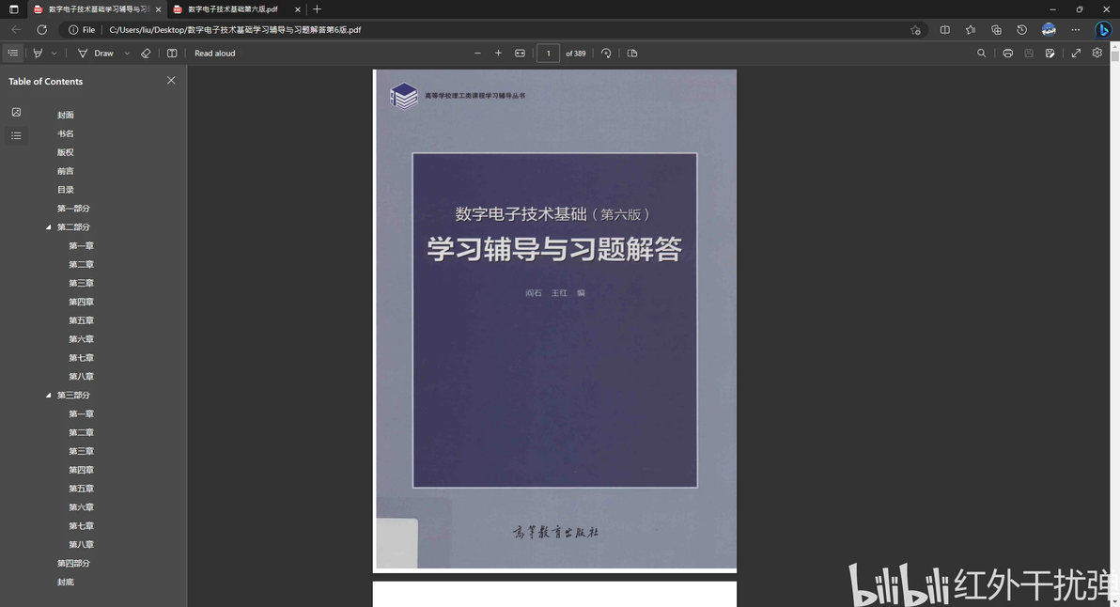Print the PDF document
The image size is (1120, 607).
(1008, 53)
